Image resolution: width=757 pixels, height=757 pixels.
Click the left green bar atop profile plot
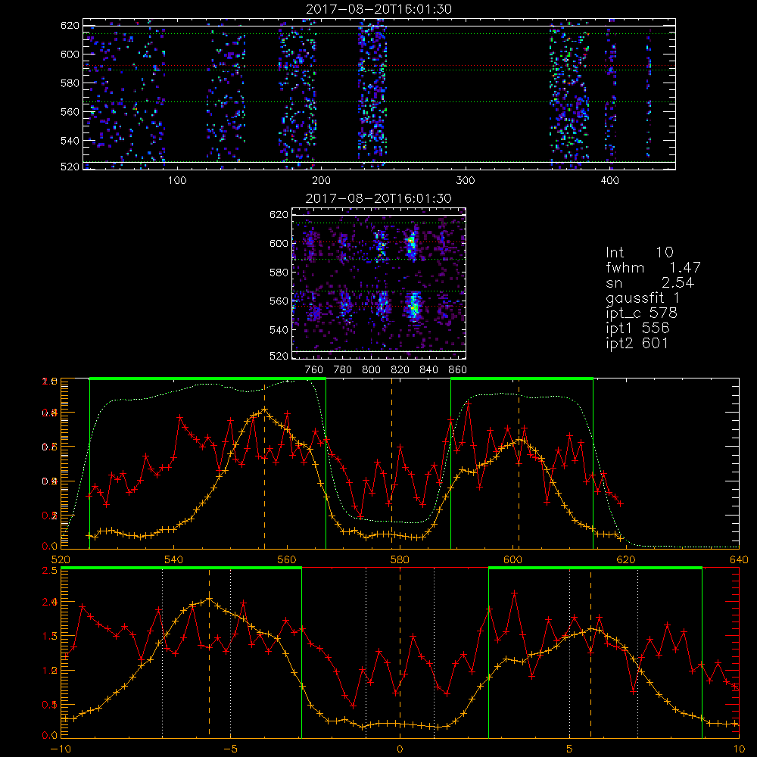pyautogui.click(x=207, y=379)
